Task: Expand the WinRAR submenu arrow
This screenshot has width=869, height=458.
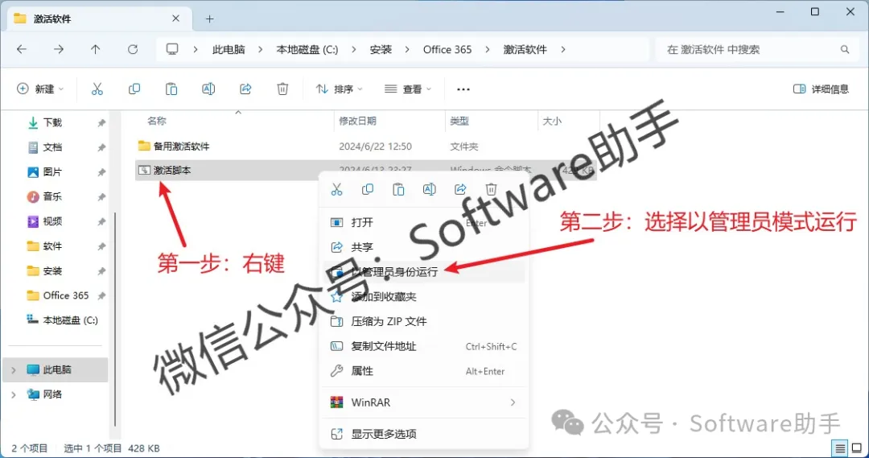Action: coord(513,402)
